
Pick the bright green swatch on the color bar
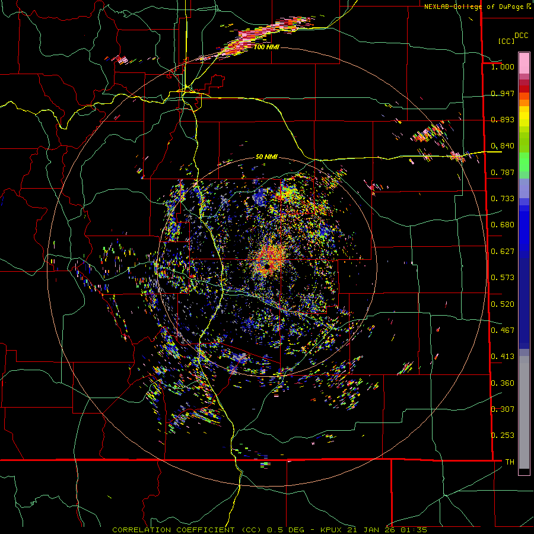pos(524,162)
